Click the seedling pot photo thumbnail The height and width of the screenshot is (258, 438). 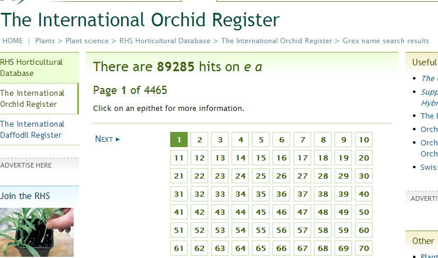37,232
